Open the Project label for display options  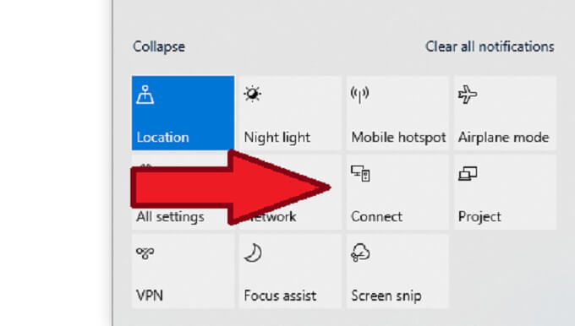coord(479,217)
